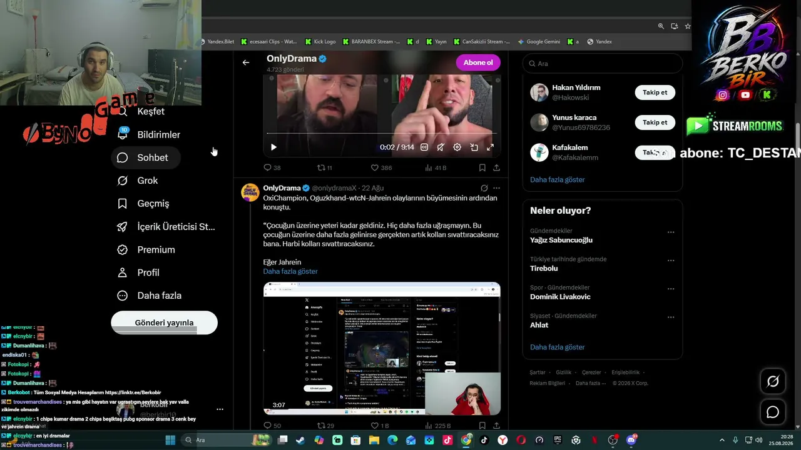Screen dimensions: 801x450
Task: Open Grok from the sidebar
Action: pyautogui.click(x=139, y=181)
